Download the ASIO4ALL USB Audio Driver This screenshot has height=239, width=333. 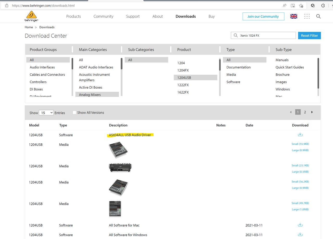click(x=300, y=135)
